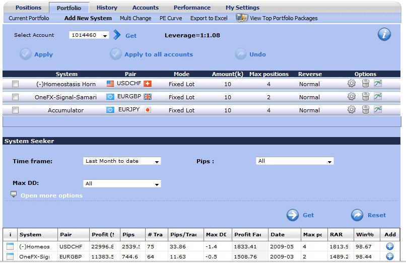Click Max positions value 2 for EURGBP
The width and height of the screenshot is (406, 263).
coord(268,97)
